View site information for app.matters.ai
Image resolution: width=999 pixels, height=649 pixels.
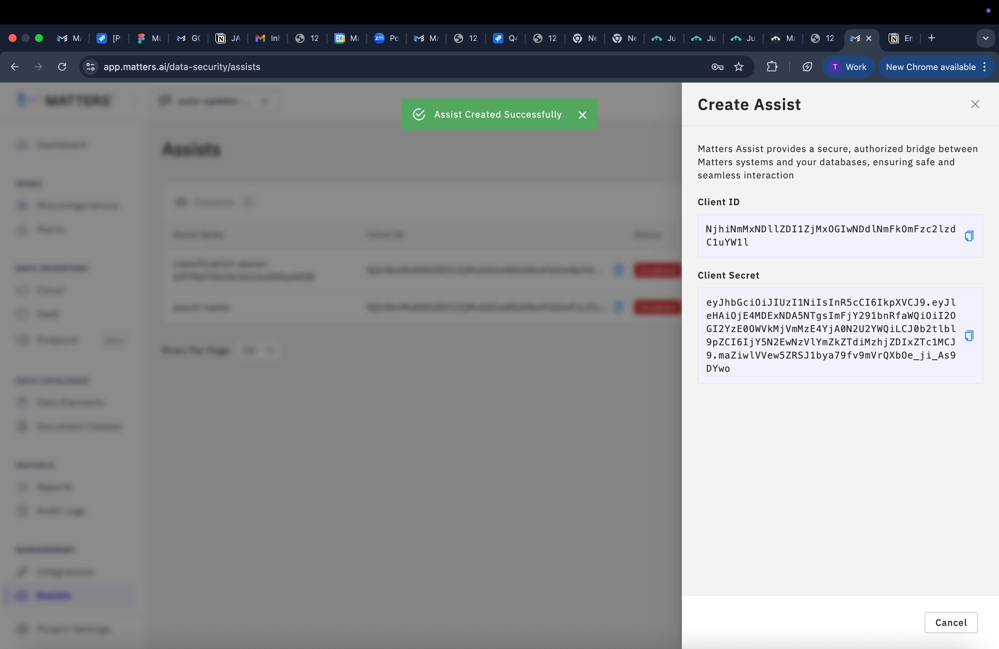pos(90,67)
